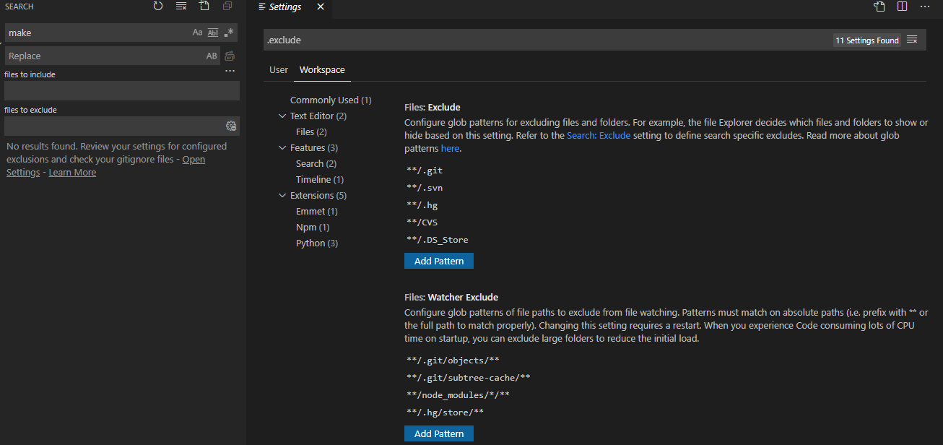Toggle Preserve Case in the replace field
Image resolution: width=943 pixels, height=445 pixels.
pos(211,56)
